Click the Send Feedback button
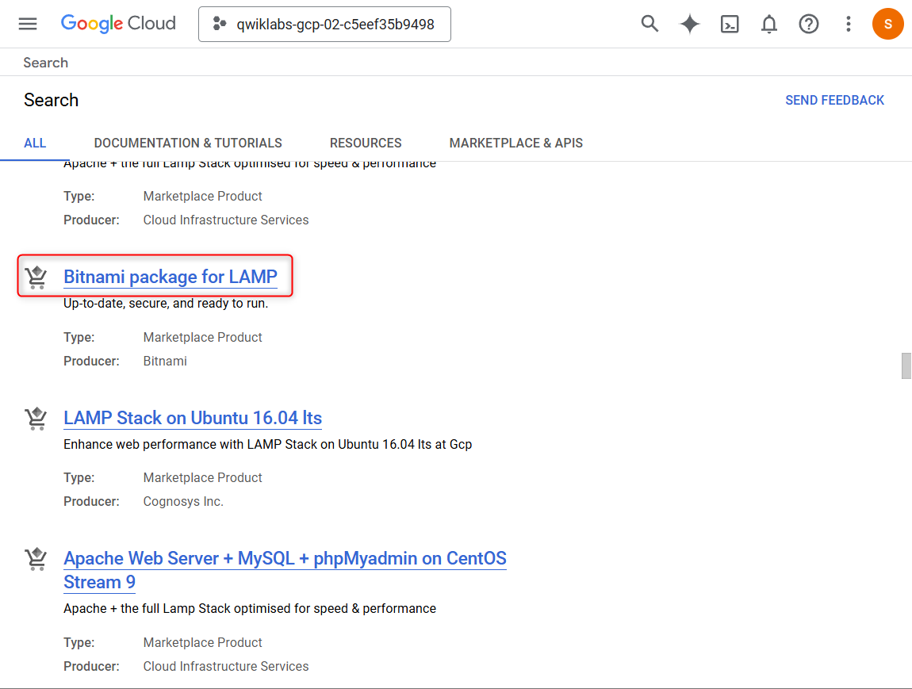This screenshot has width=912, height=689. [834, 100]
